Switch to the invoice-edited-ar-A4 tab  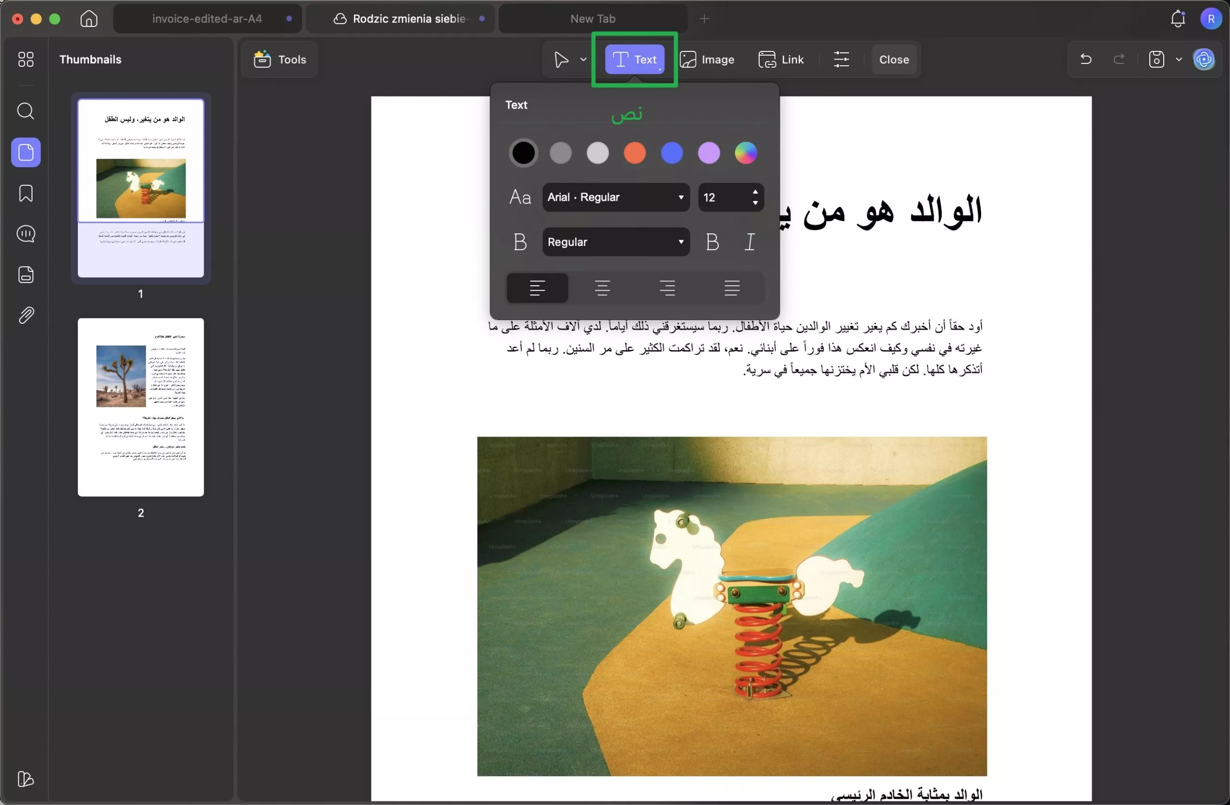pos(206,19)
